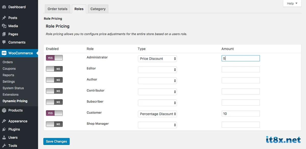Open the Settings submenu item
The height and width of the screenshot is (149, 306).
(9, 82)
